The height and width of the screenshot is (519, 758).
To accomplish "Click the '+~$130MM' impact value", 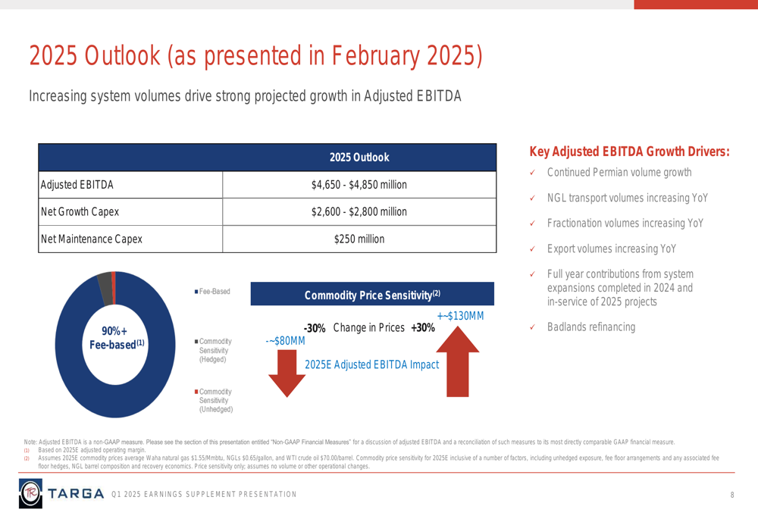I will [x=460, y=316].
